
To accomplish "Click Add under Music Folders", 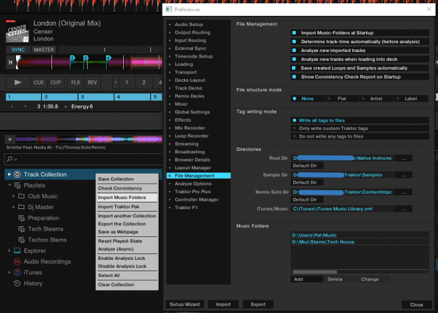I will (307, 279).
